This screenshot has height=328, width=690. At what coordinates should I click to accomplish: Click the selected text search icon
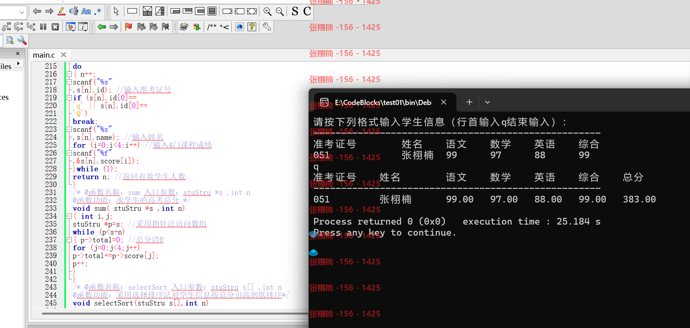pyautogui.click(x=74, y=11)
